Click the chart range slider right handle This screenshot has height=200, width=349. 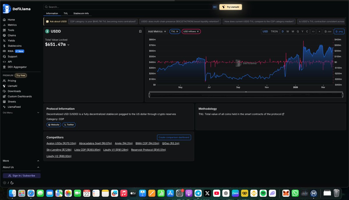click(x=343, y=95)
